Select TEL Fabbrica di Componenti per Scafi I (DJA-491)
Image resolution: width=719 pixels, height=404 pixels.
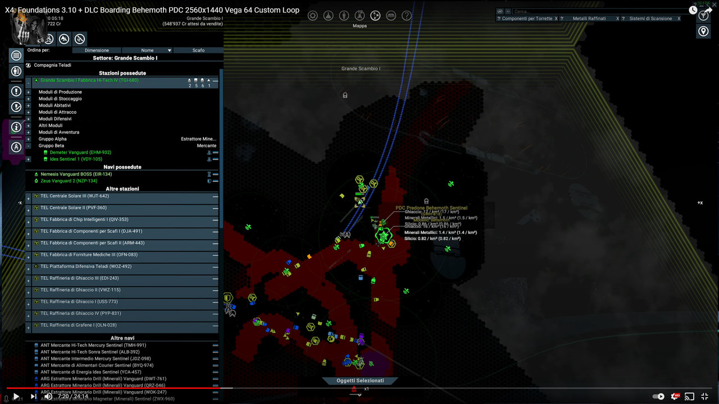coord(125,232)
